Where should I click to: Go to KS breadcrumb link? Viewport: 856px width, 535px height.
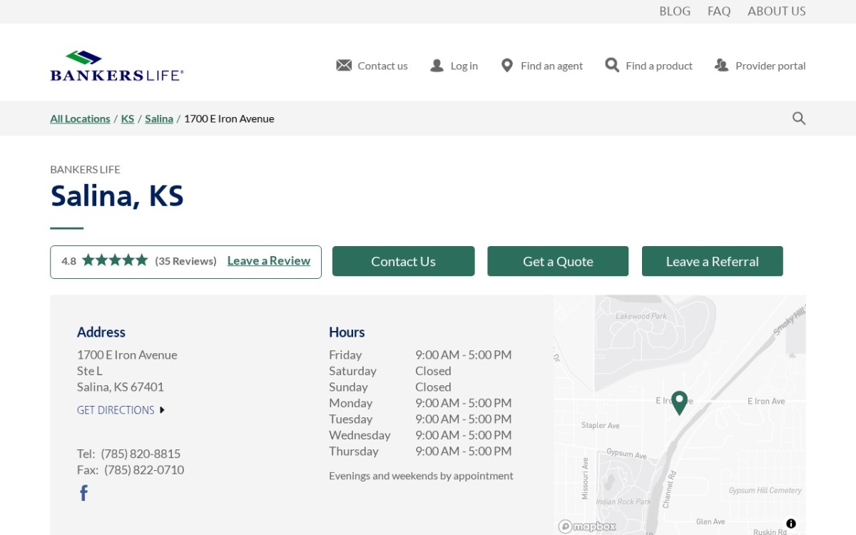pos(128,118)
